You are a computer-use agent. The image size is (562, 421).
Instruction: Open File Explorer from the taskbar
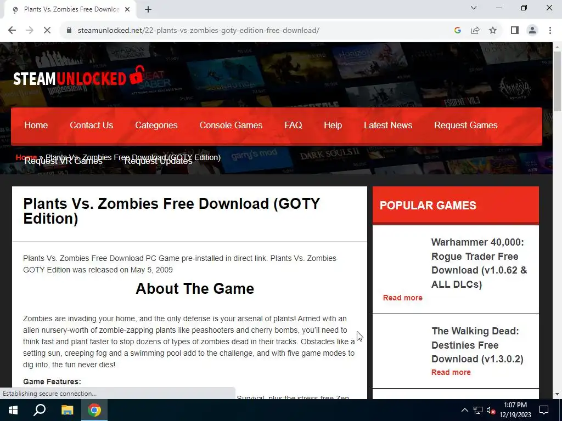click(x=67, y=410)
